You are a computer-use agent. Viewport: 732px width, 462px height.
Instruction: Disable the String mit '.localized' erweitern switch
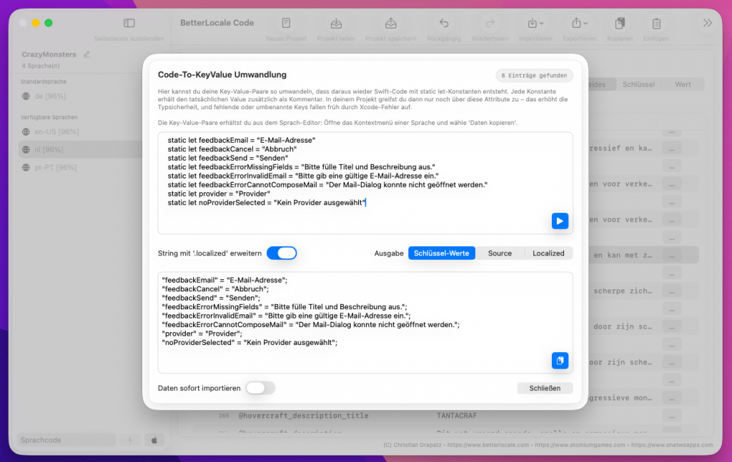pos(281,253)
